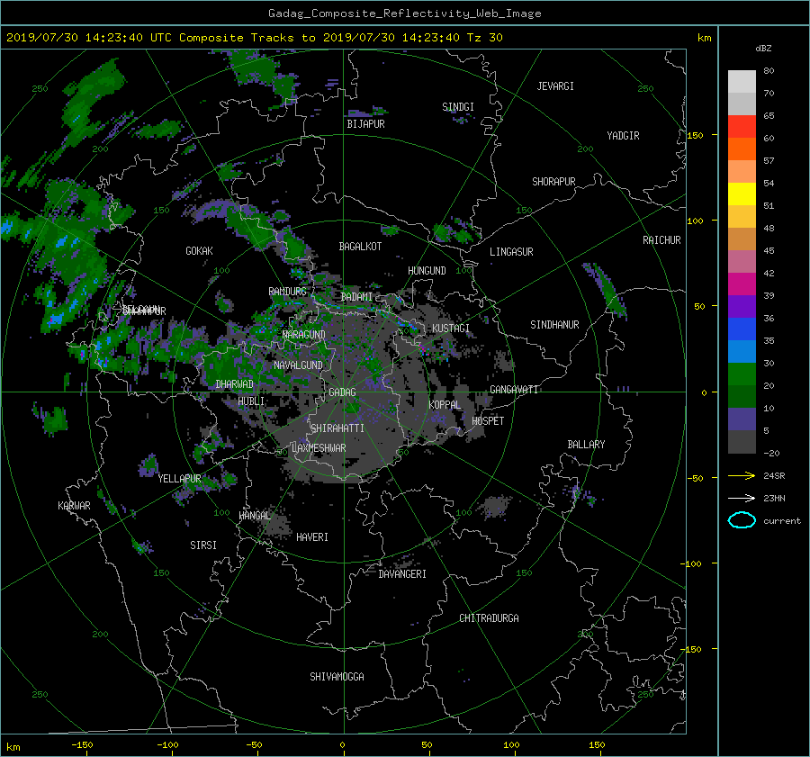Screen dimensions: 810x757
Task: Click the UTC Composite Tracks timestamp header
Action: [255, 38]
